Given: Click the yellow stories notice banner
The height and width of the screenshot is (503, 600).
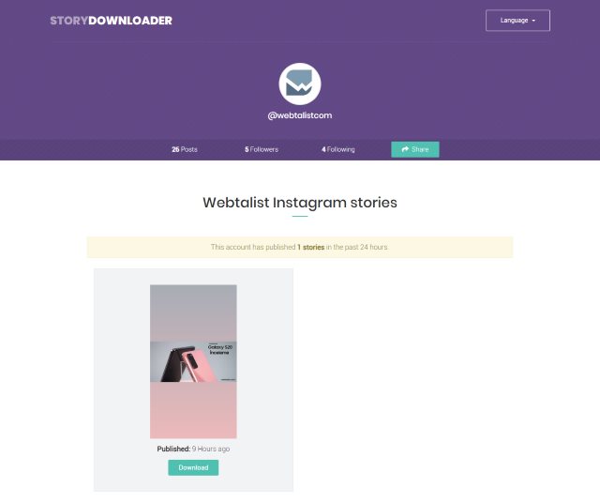Looking at the screenshot, I should [x=300, y=247].
